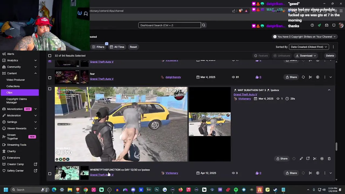Image resolution: width=345 pixels, height=194 pixels.
Task: Click the Windows taskbar Search box
Action: (29, 190)
